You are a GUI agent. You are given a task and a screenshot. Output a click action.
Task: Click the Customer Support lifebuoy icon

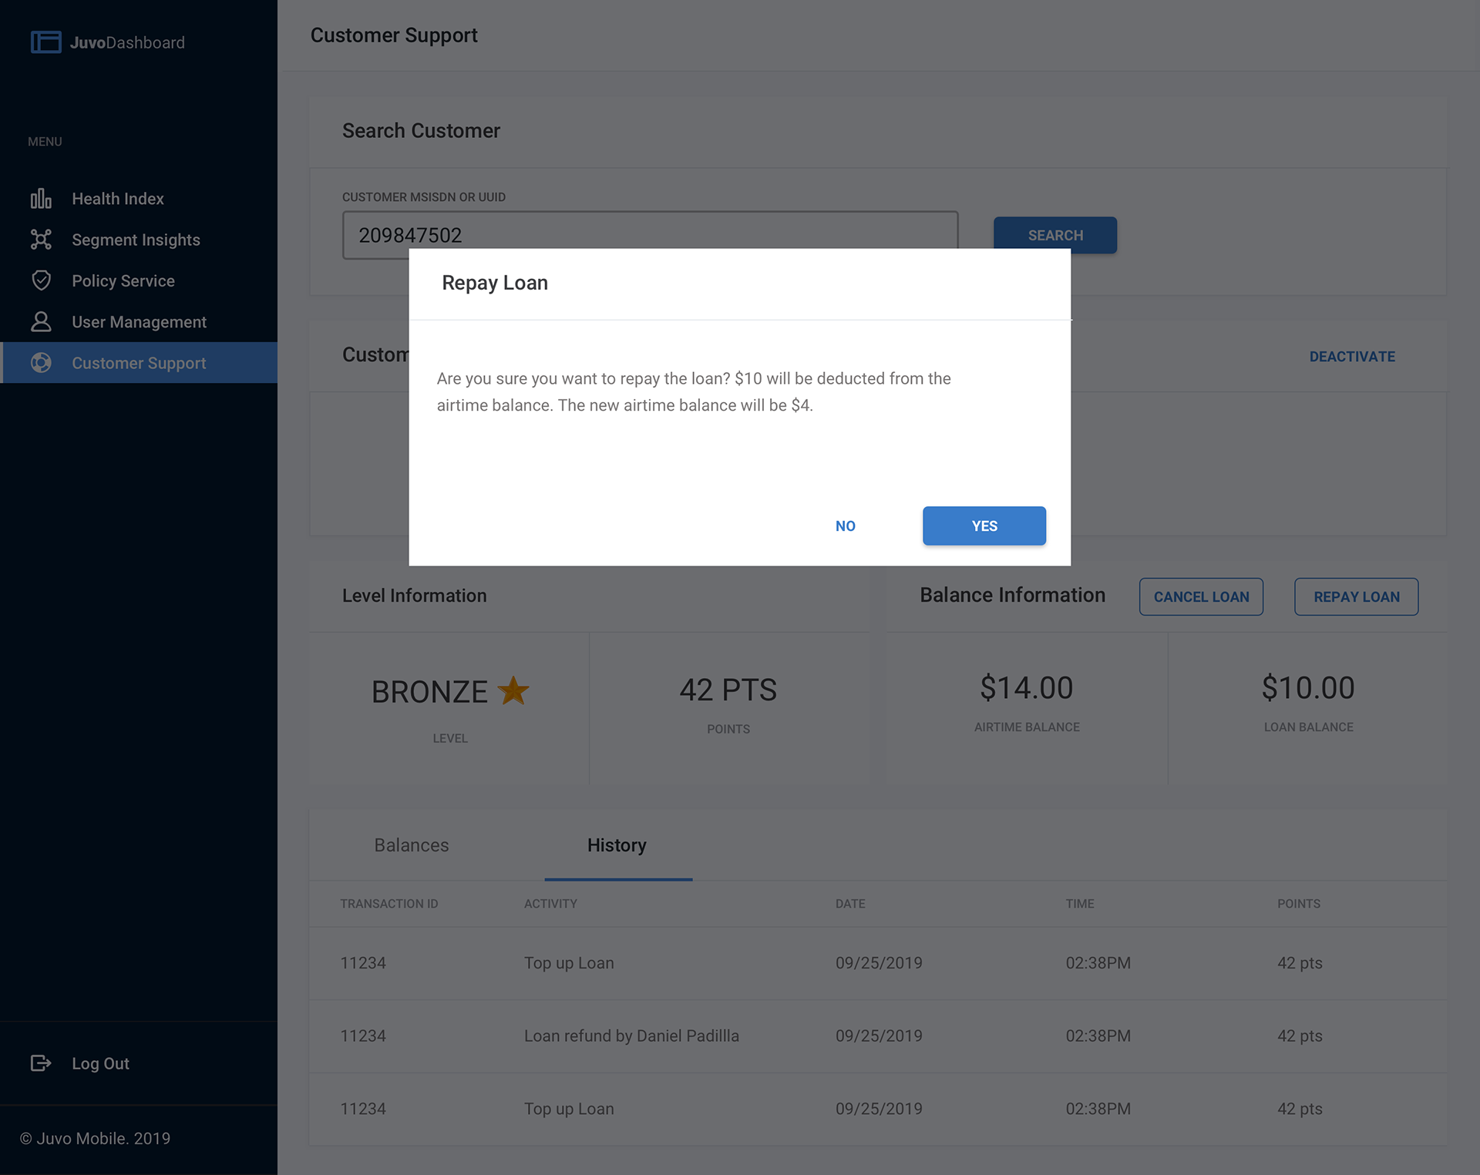[41, 362]
